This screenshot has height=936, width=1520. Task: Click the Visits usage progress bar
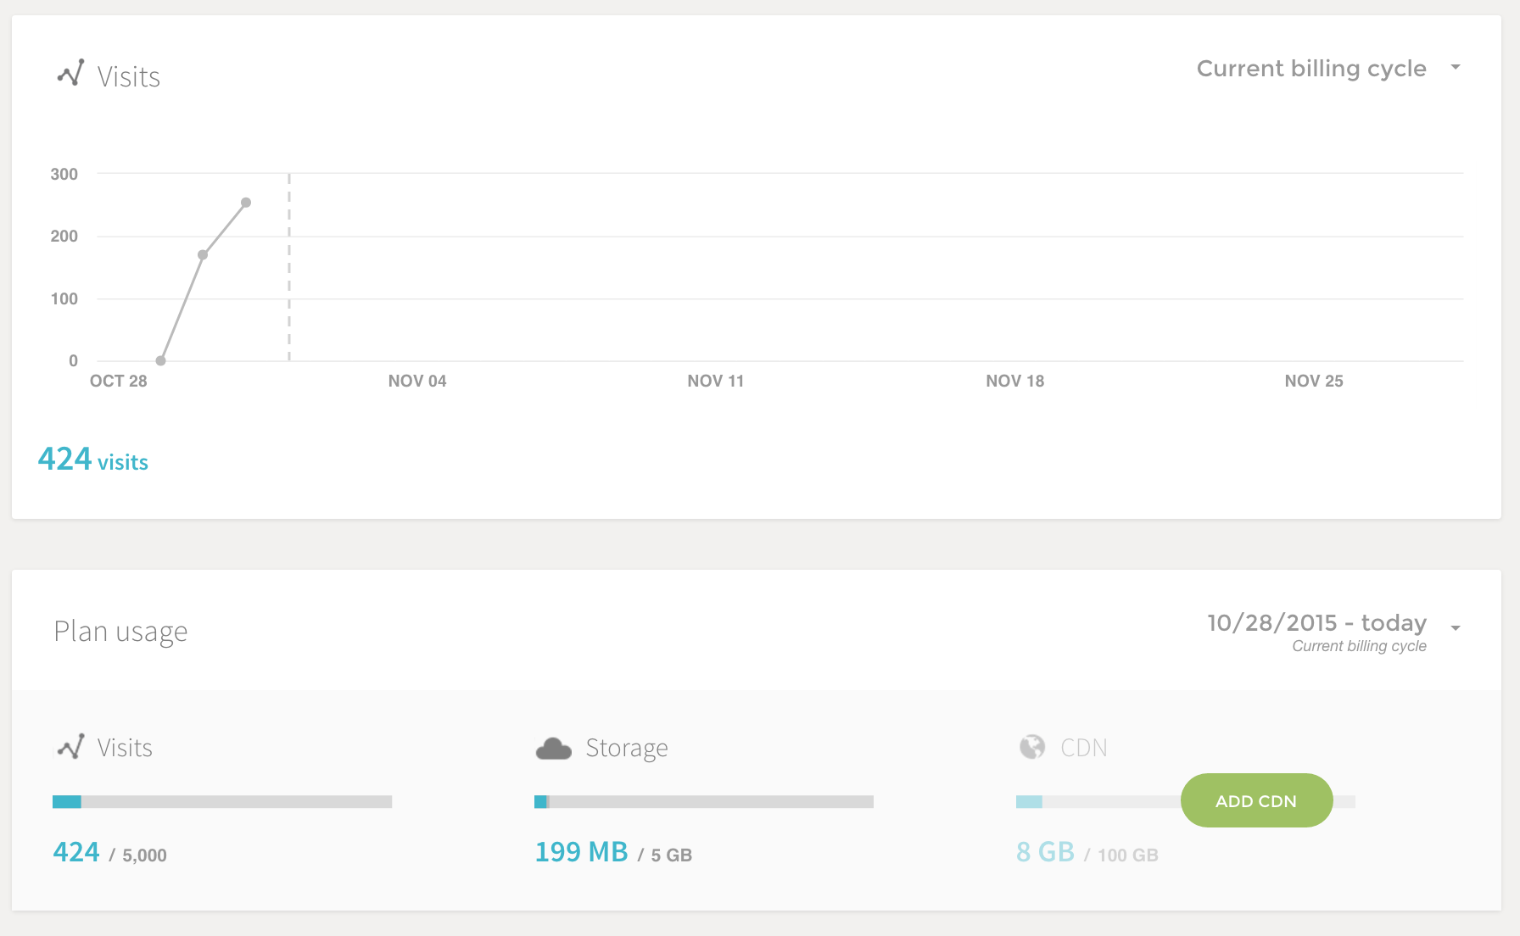[222, 801]
